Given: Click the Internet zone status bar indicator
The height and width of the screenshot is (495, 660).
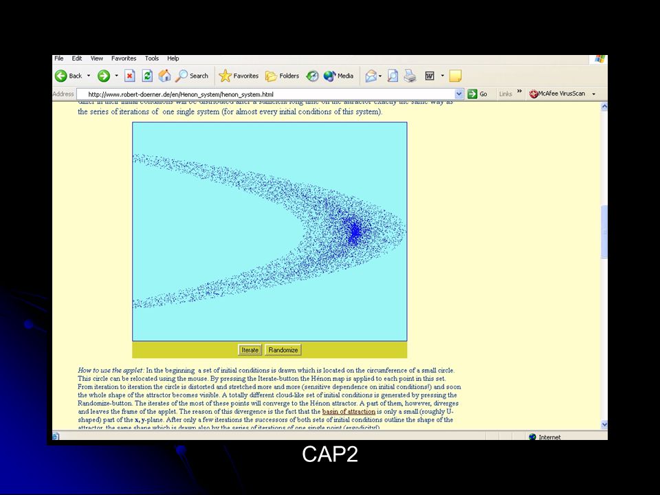Looking at the screenshot, I should 545,437.
